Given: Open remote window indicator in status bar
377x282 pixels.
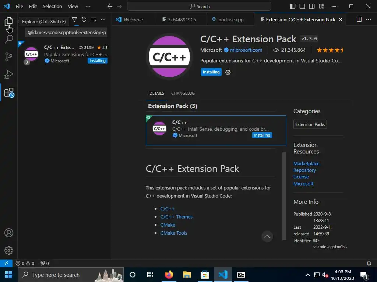Looking at the screenshot, I should point(6,263).
